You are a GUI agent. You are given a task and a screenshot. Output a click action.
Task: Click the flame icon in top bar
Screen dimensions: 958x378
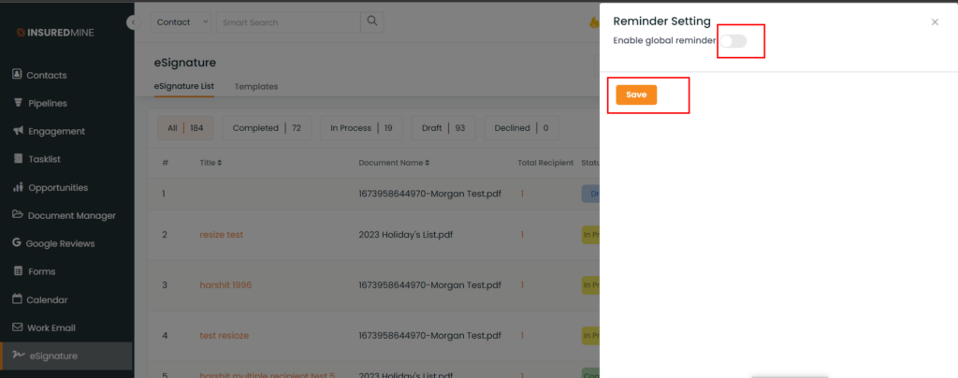(594, 22)
